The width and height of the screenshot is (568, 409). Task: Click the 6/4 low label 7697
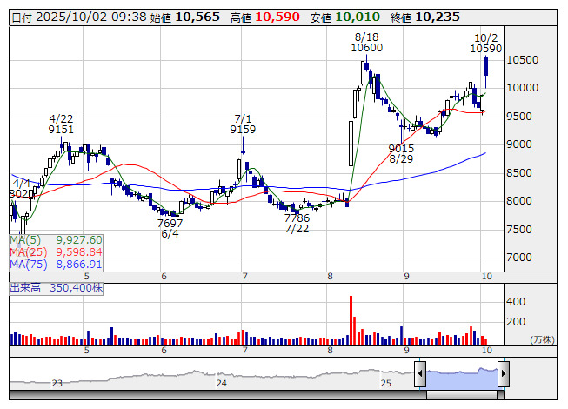tap(169, 223)
